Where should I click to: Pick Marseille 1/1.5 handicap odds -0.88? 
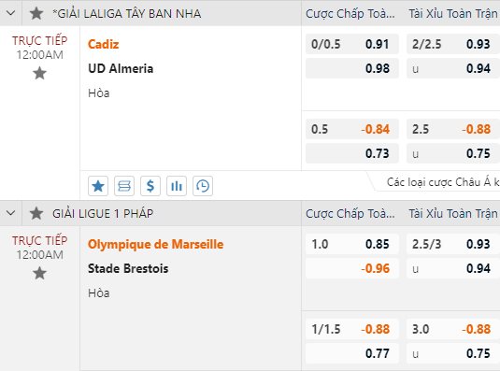[x=352, y=329]
